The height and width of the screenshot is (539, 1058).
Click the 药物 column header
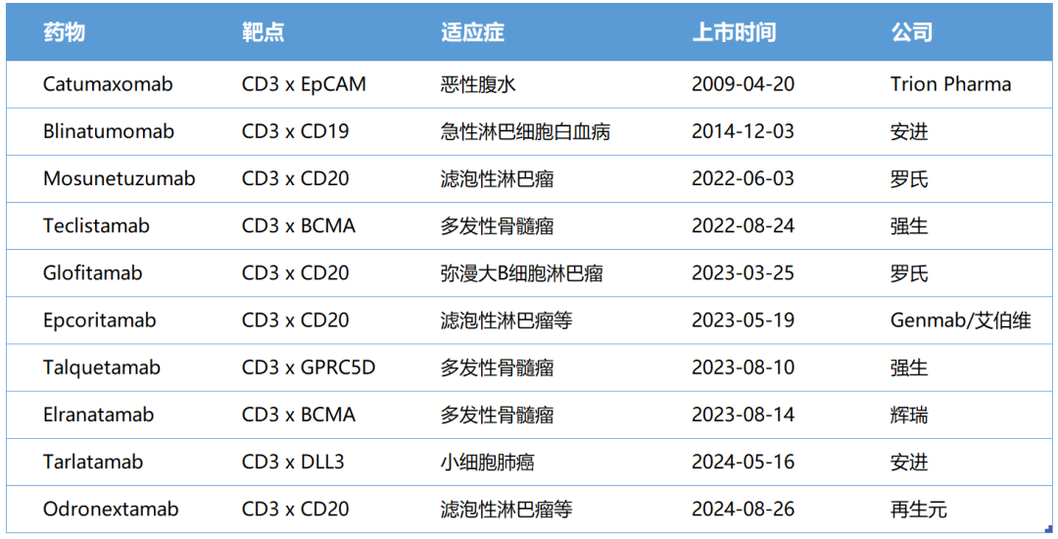tap(64, 32)
